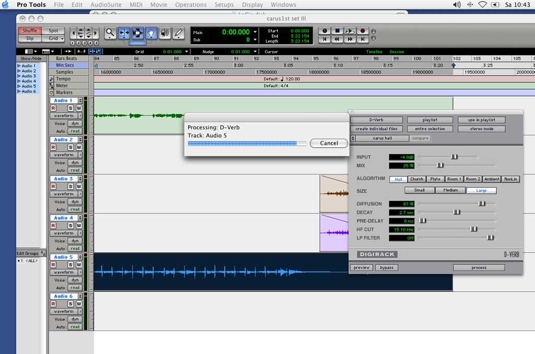The width and height of the screenshot is (535, 354).
Task: Open the Display menu
Action: (252, 5)
